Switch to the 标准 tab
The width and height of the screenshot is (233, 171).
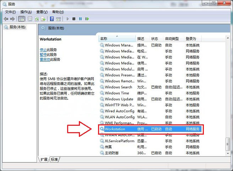(54, 159)
